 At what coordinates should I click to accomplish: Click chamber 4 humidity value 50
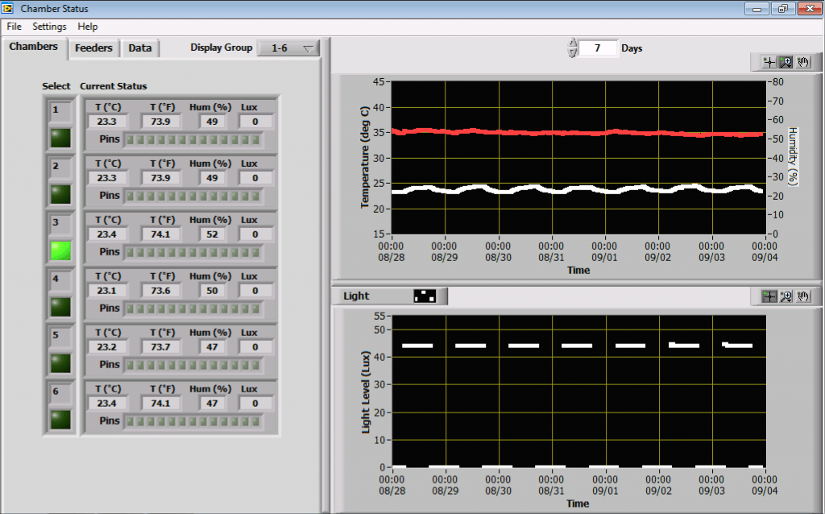click(x=212, y=290)
